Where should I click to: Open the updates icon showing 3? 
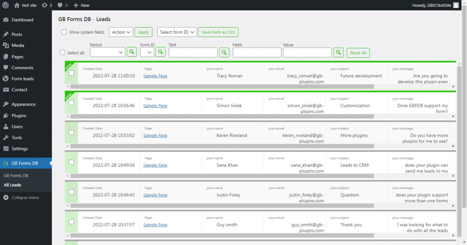tap(44, 5)
